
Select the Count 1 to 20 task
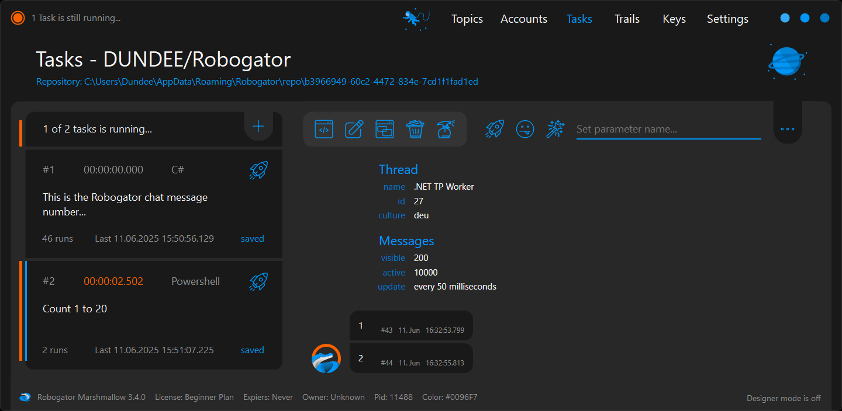click(75, 309)
